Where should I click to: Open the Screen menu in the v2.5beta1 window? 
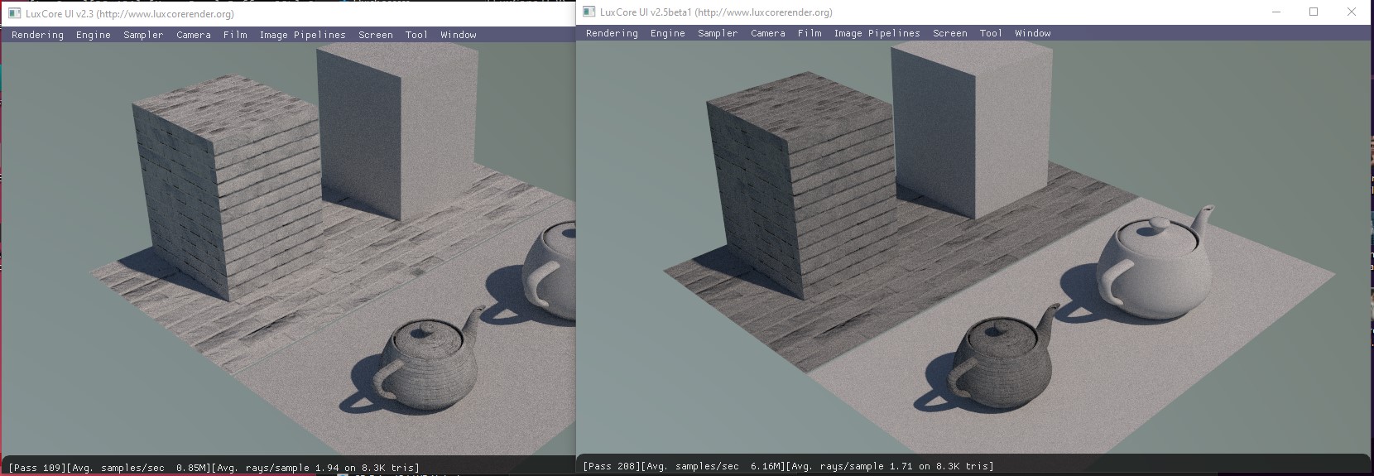coord(950,33)
